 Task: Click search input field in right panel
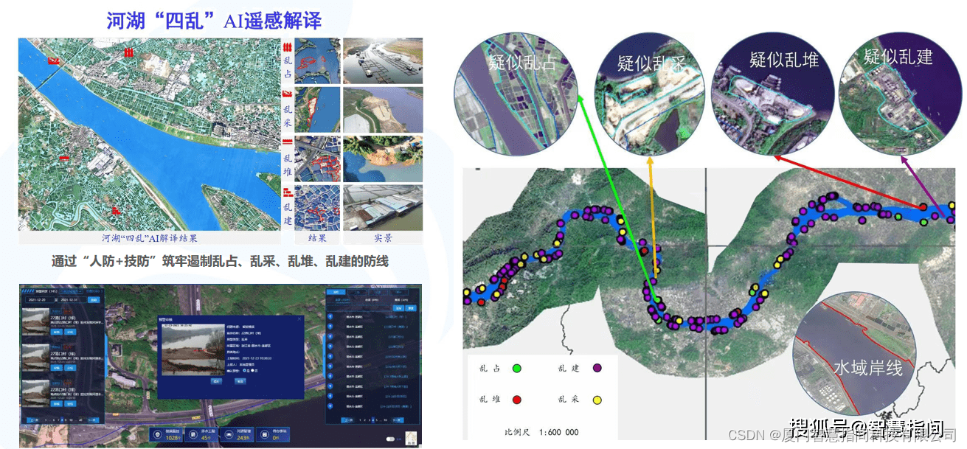tap(359, 308)
